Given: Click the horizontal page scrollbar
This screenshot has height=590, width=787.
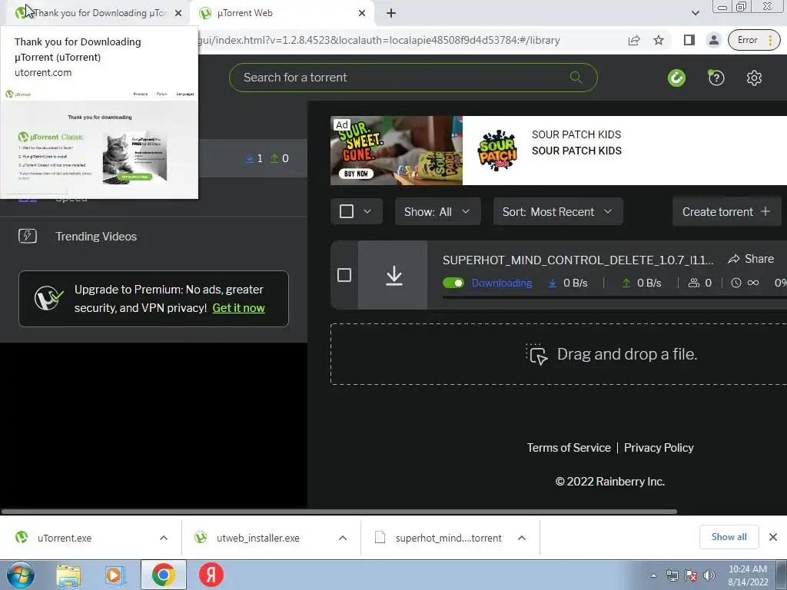Looking at the screenshot, I should point(339,512).
